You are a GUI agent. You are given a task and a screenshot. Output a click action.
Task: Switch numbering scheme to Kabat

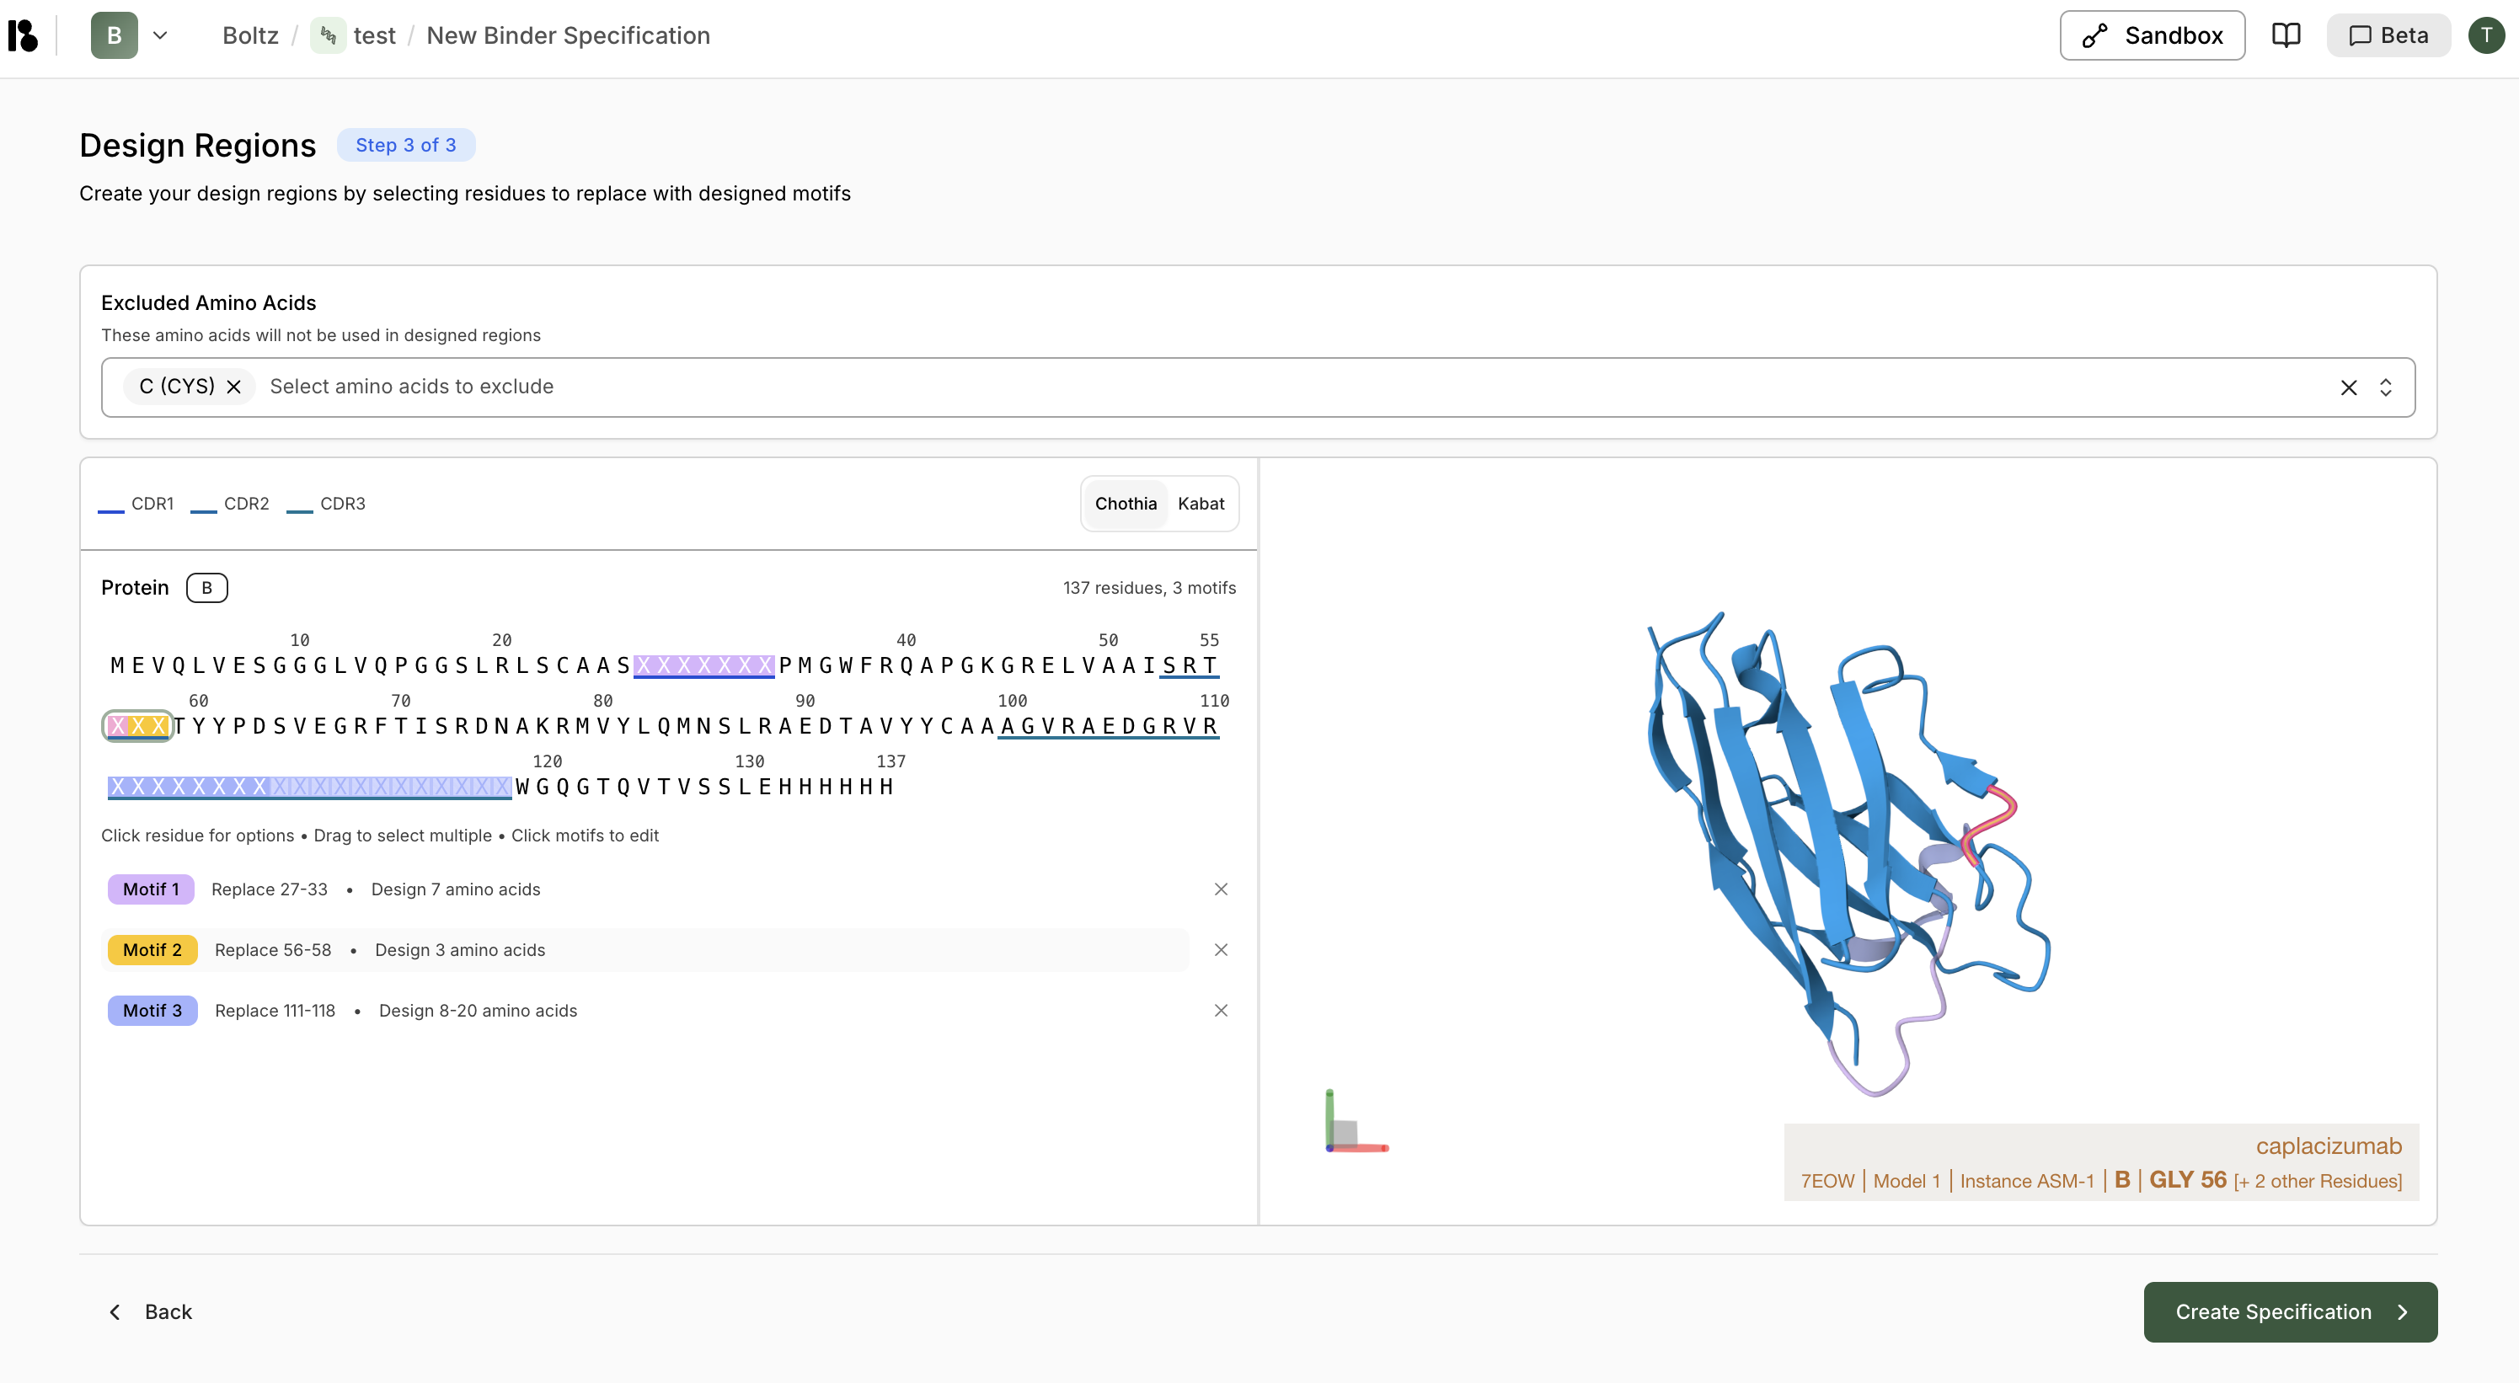click(1202, 504)
